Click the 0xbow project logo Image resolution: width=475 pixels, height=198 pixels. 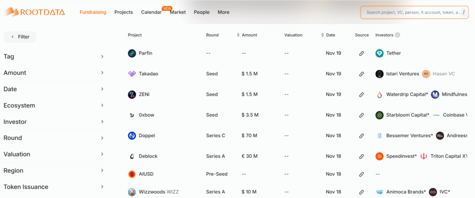point(132,115)
